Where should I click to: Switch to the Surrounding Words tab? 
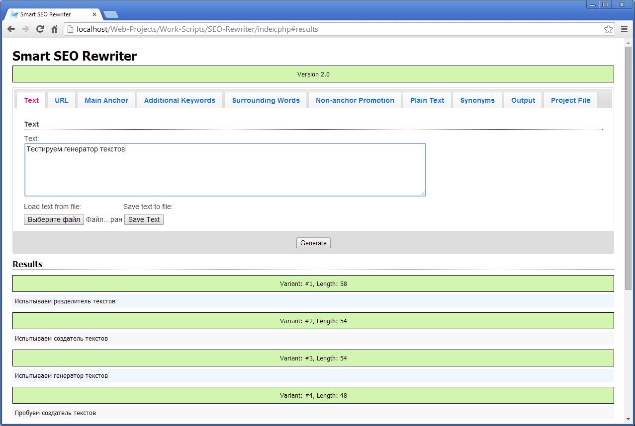266,100
